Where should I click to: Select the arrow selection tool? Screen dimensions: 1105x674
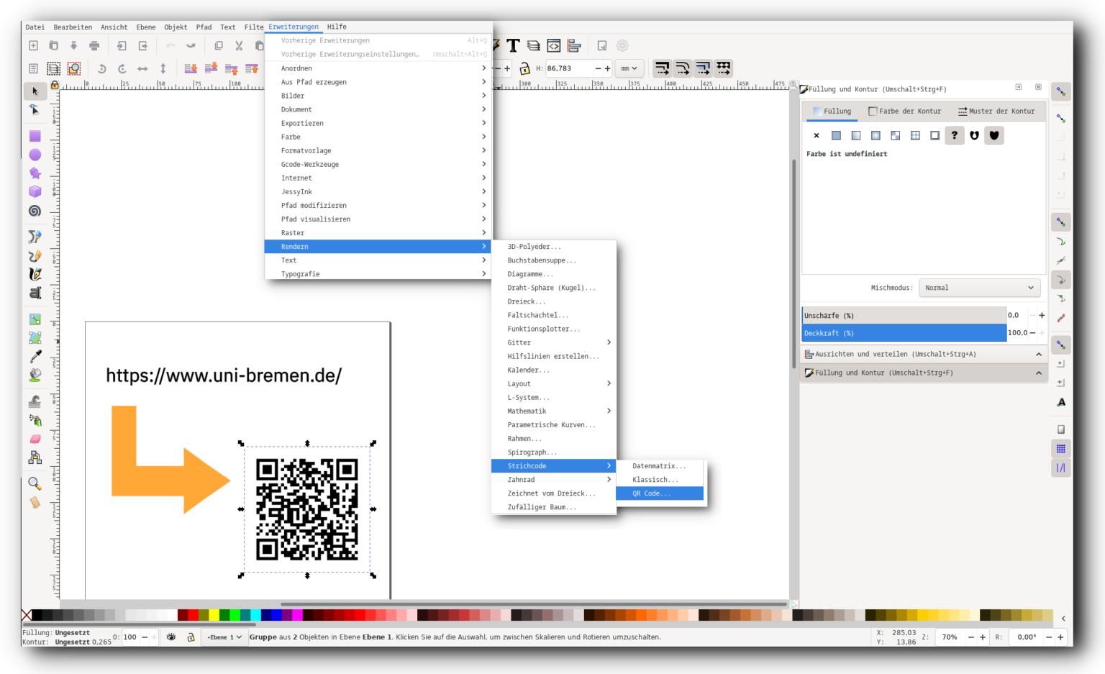[x=35, y=91]
